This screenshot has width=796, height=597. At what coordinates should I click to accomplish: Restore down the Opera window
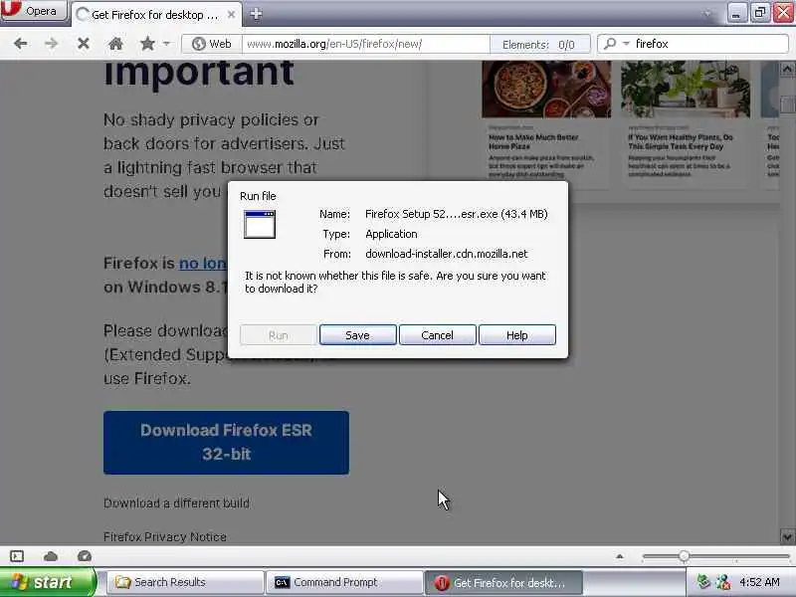point(759,13)
